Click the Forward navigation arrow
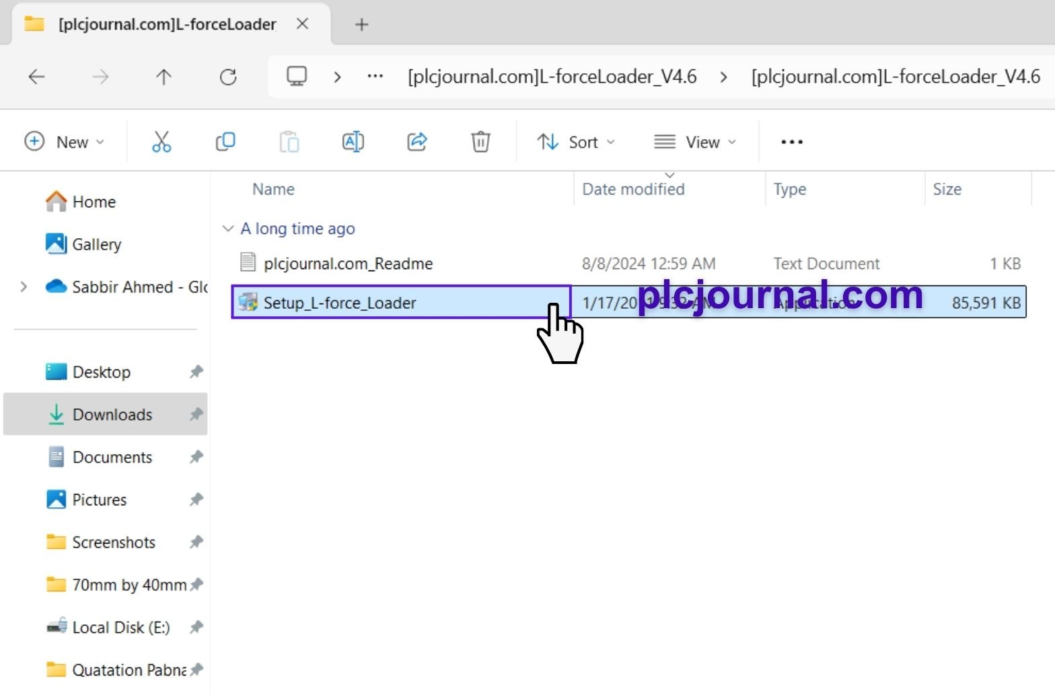This screenshot has width=1055, height=695. click(100, 77)
